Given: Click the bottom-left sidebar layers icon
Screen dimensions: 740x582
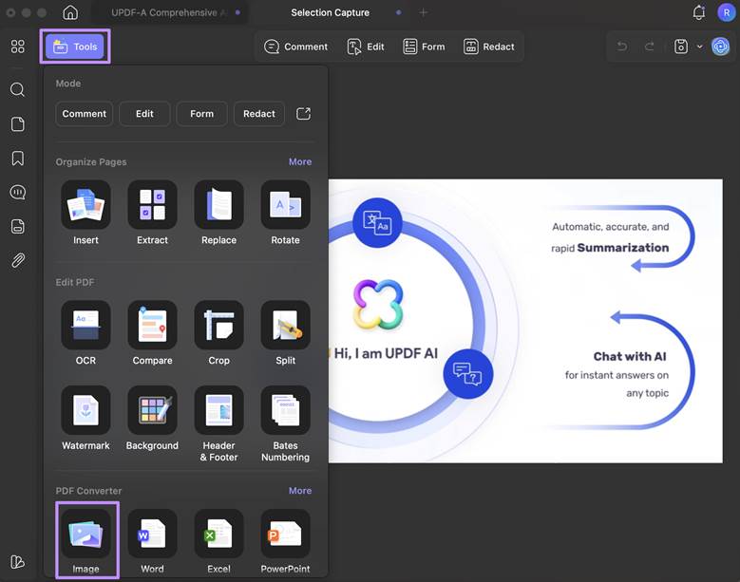Looking at the screenshot, I should click(x=17, y=562).
